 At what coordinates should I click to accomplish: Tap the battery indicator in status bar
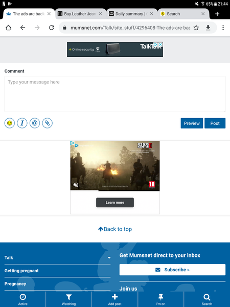(215, 4)
